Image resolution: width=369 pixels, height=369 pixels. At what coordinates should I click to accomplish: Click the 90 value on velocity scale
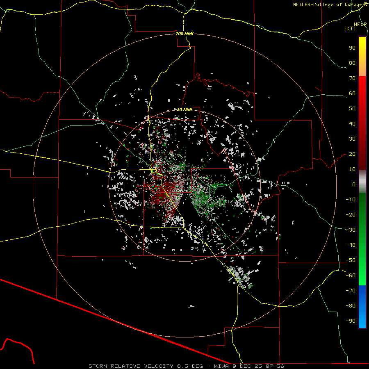[352, 48]
